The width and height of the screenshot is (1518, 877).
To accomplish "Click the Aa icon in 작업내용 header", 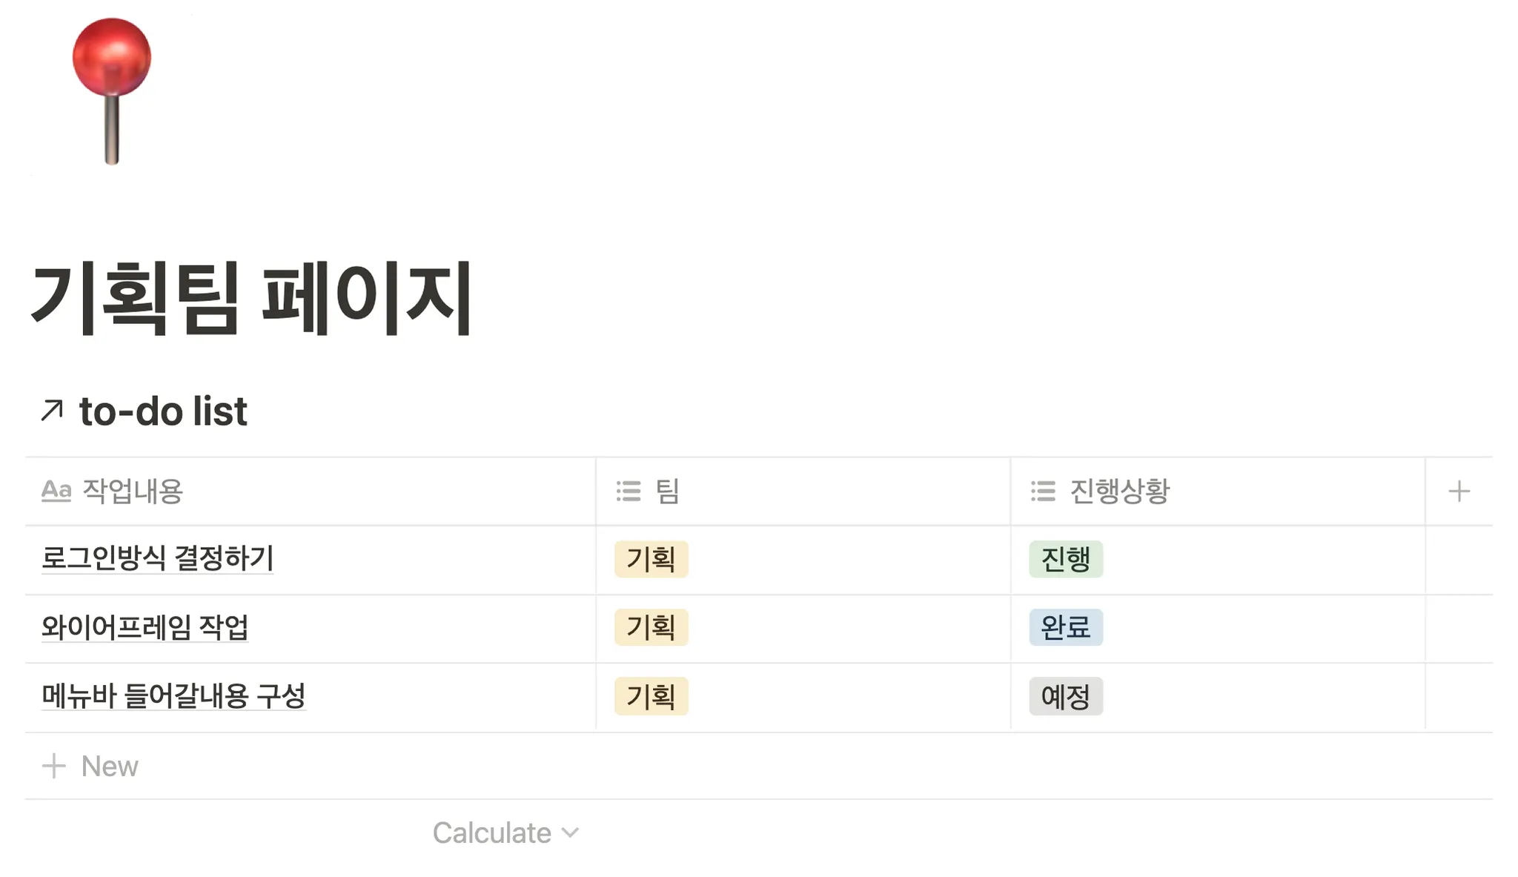I will pos(56,491).
